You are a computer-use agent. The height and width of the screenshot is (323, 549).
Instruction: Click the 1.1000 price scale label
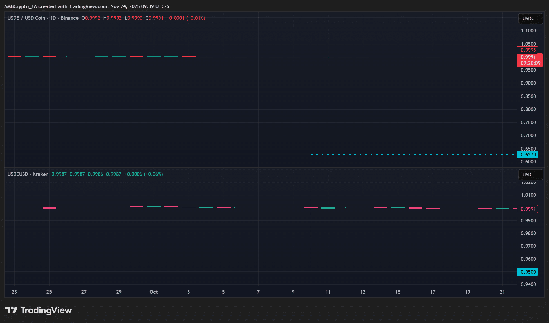click(528, 31)
